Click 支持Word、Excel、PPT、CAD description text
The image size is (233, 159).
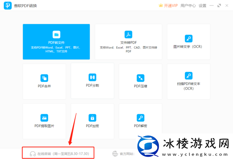[x=129, y=49]
